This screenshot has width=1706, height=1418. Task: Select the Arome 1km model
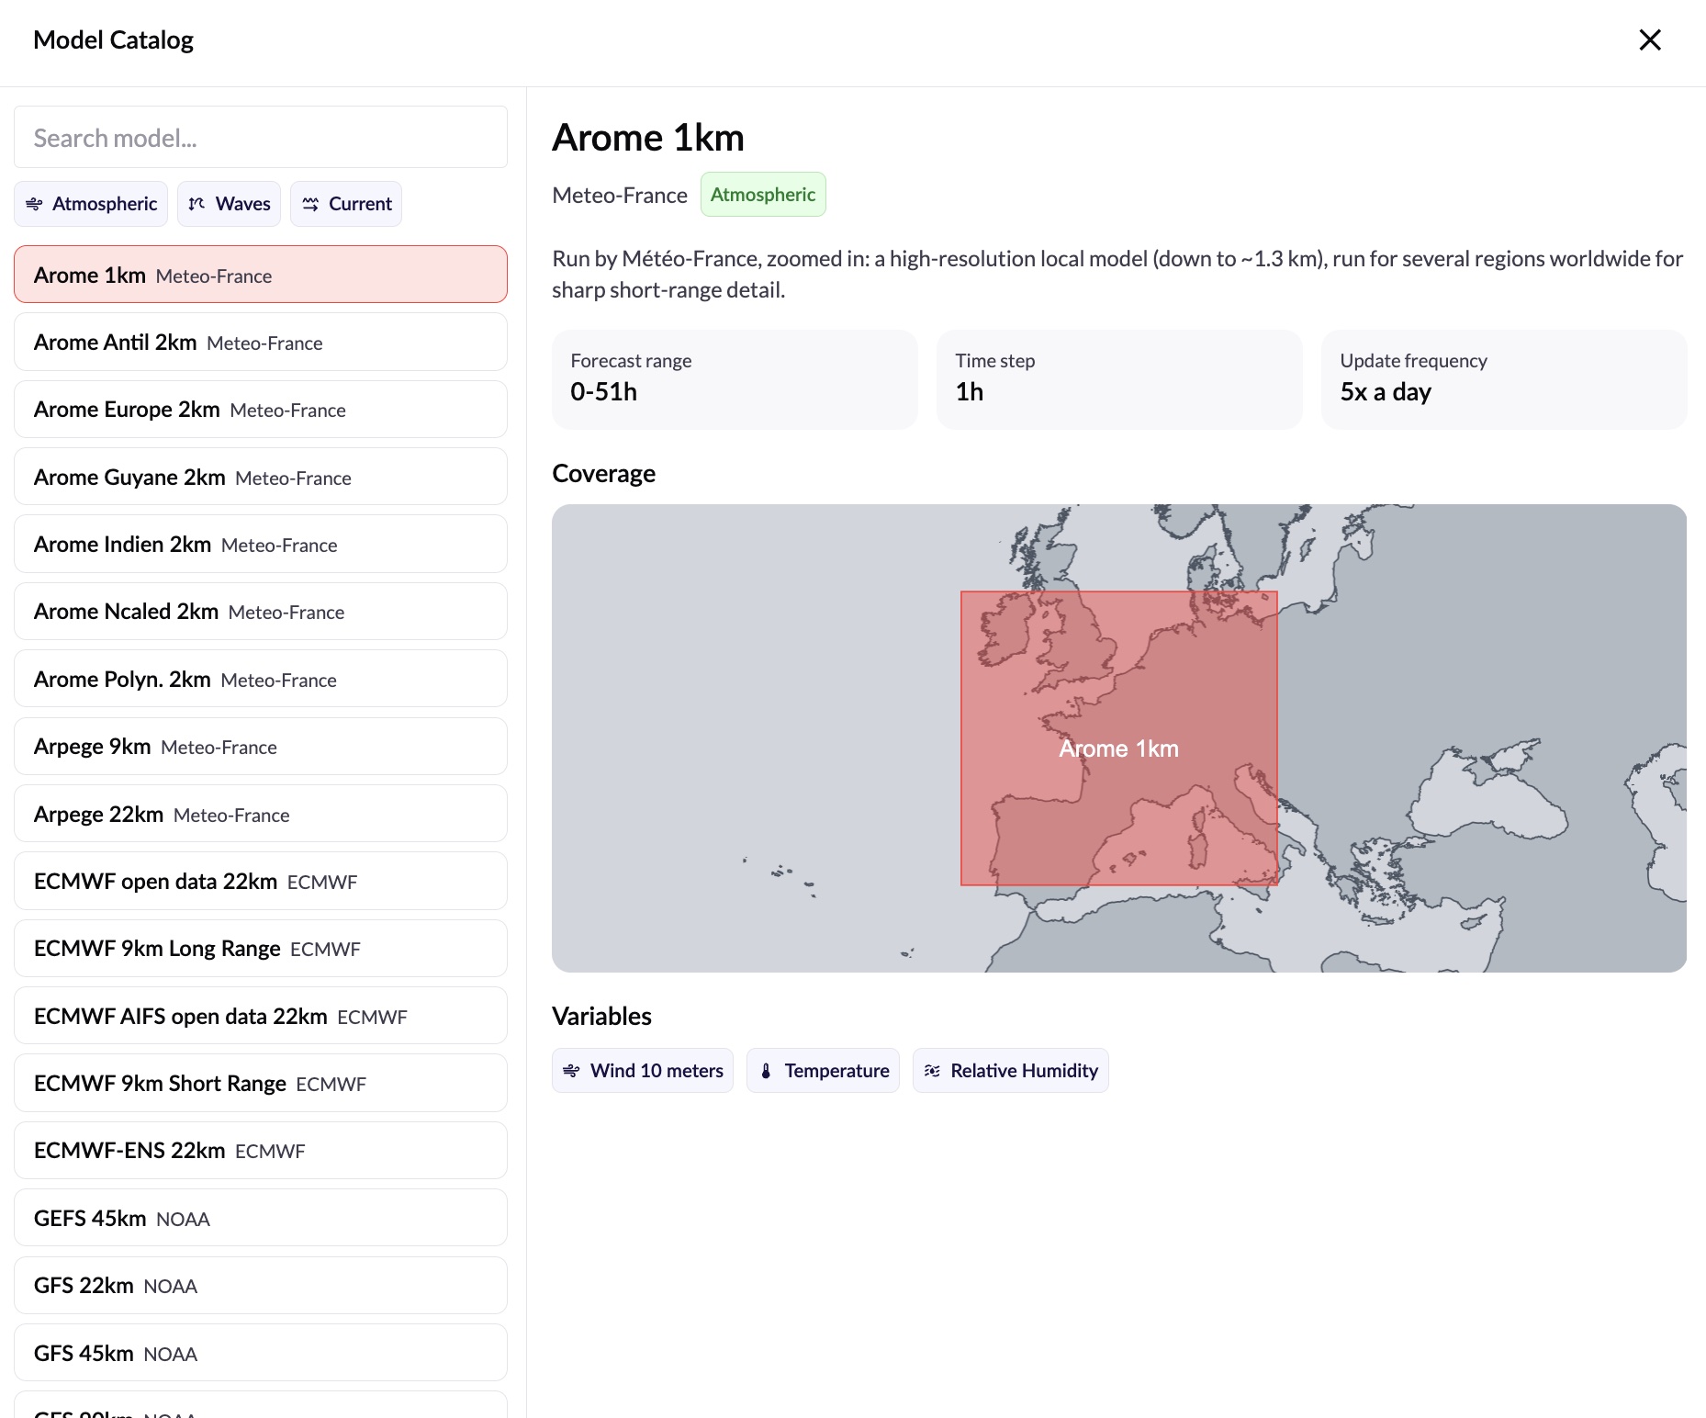tap(261, 275)
